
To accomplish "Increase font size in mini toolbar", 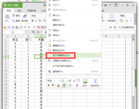I will click(70, 81).
